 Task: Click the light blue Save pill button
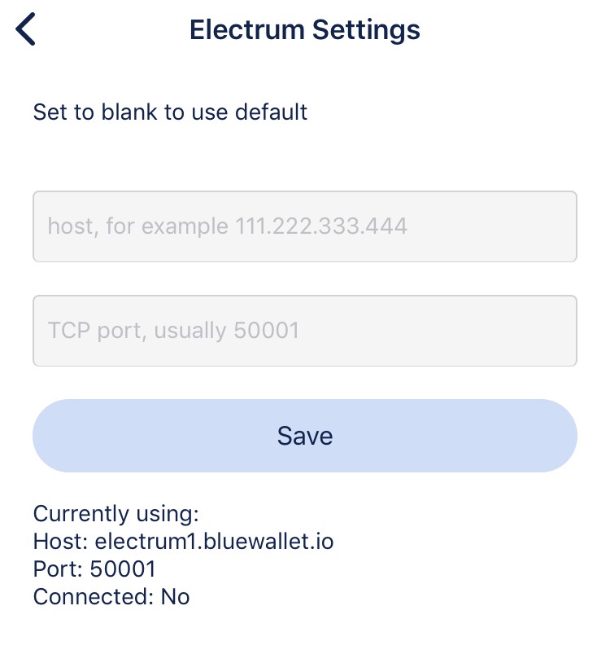point(304,436)
